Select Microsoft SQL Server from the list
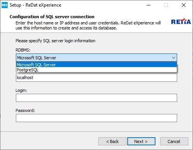193x150 pixels. point(96,65)
